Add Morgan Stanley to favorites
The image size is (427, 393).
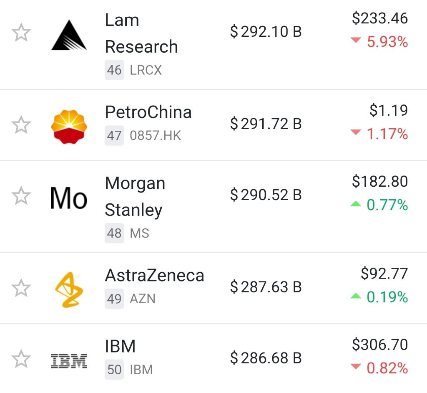click(x=21, y=196)
